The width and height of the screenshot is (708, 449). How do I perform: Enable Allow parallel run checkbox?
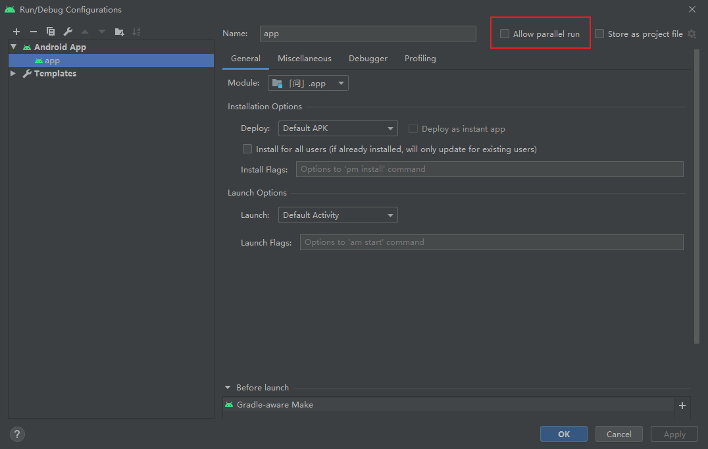pyautogui.click(x=505, y=34)
